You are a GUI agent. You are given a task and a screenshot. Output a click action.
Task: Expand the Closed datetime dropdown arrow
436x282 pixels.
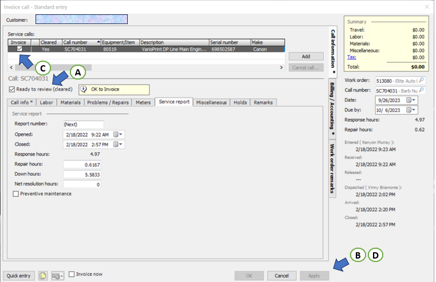121,145
